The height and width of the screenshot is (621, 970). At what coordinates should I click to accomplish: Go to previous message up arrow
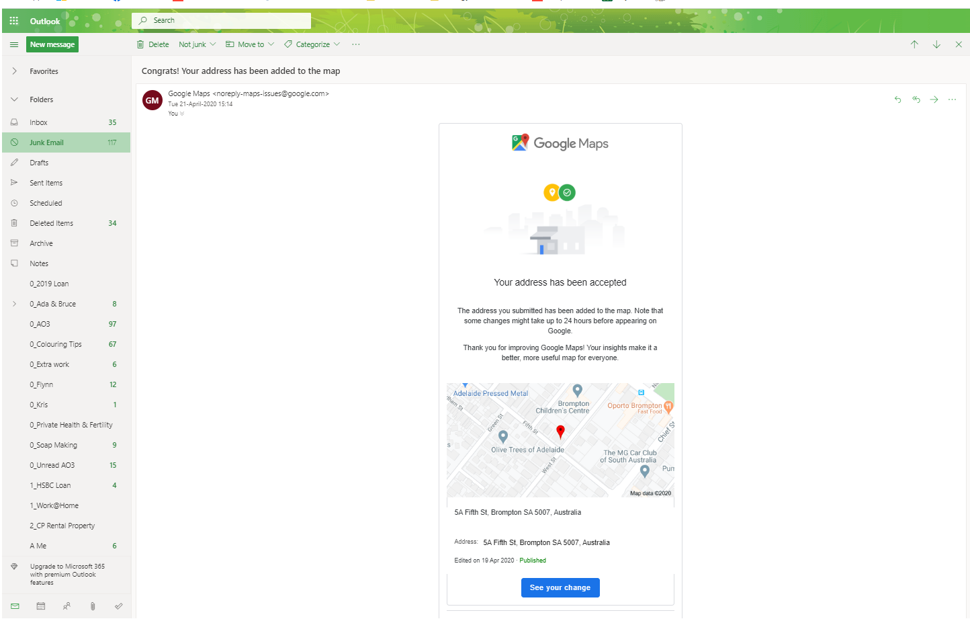914,44
